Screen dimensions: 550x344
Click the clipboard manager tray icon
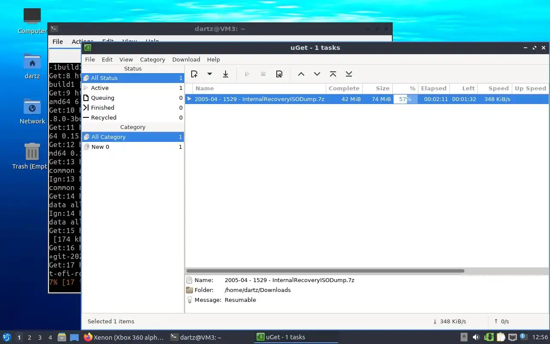(x=501, y=337)
